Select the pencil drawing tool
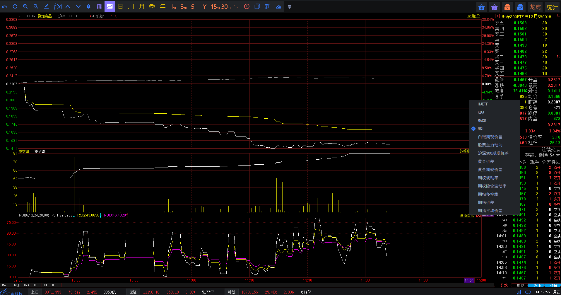Image resolution: width=561 pixels, height=295 pixels. 46,6
